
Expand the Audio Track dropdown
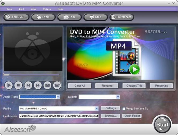[x=58, y=97]
